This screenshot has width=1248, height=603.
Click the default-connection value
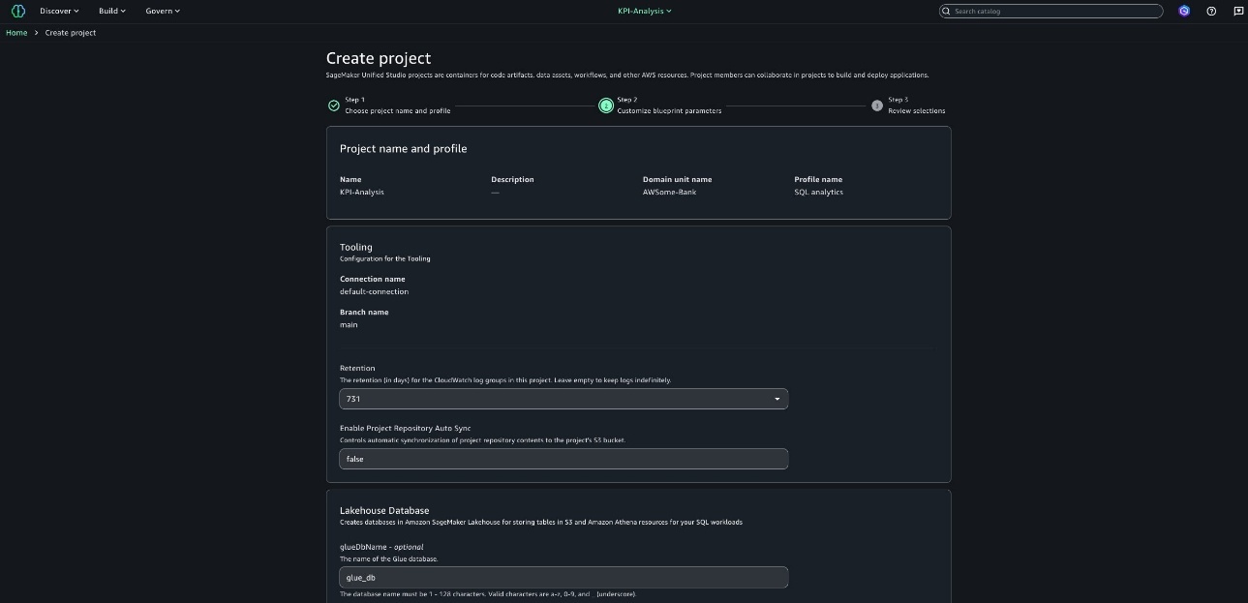[x=374, y=291]
